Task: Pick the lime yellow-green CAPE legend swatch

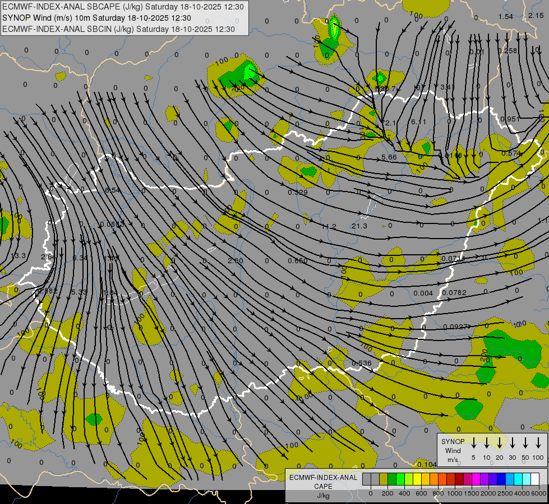Action: click(x=409, y=479)
